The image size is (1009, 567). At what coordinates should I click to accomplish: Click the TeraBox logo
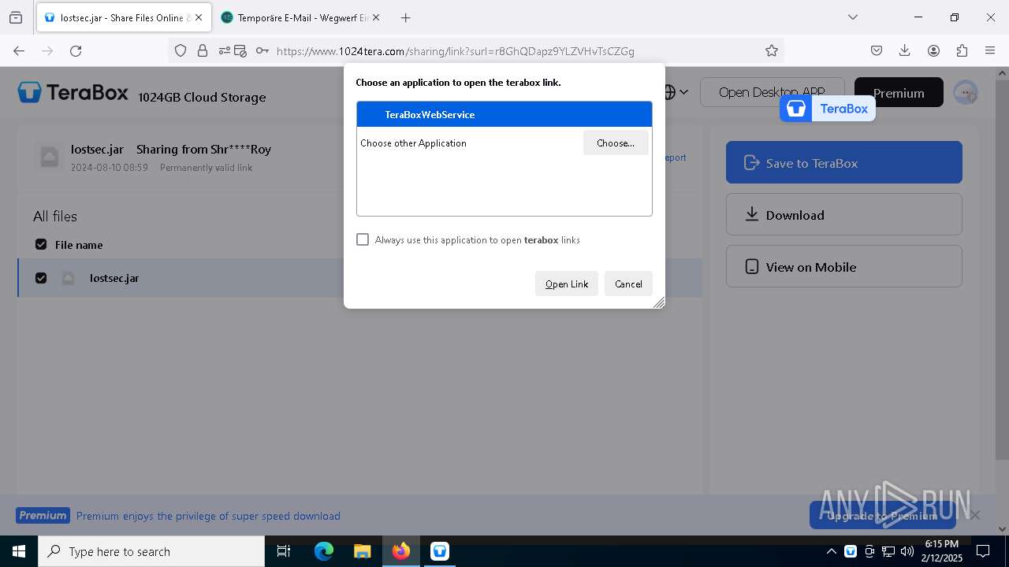pos(73,92)
